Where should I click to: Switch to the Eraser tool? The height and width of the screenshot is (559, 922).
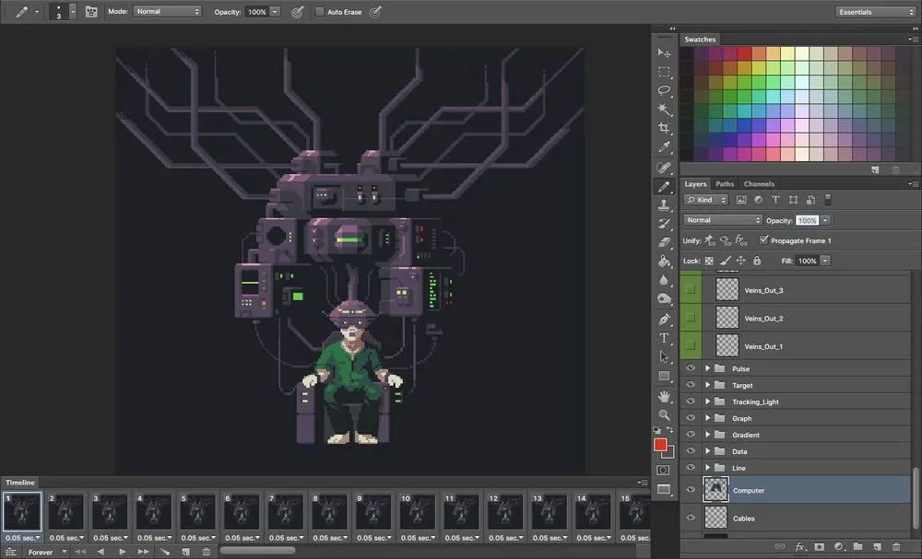pos(664,242)
